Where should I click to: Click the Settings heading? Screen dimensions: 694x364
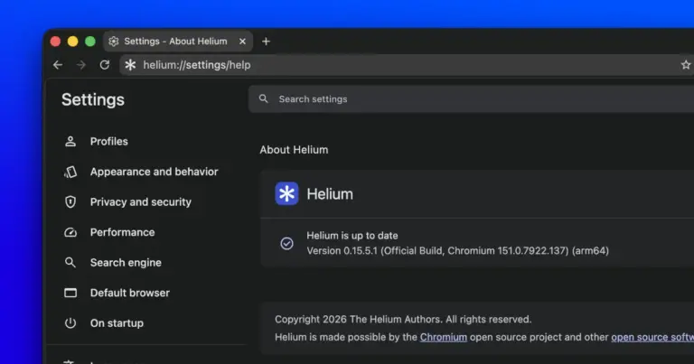pos(93,100)
